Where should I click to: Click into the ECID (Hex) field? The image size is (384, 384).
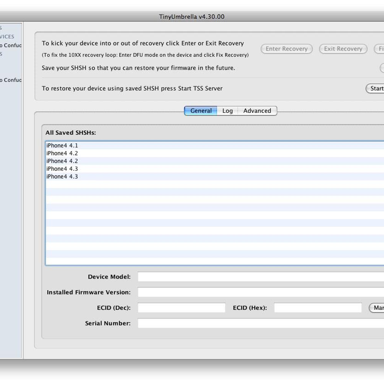[x=318, y=308]
